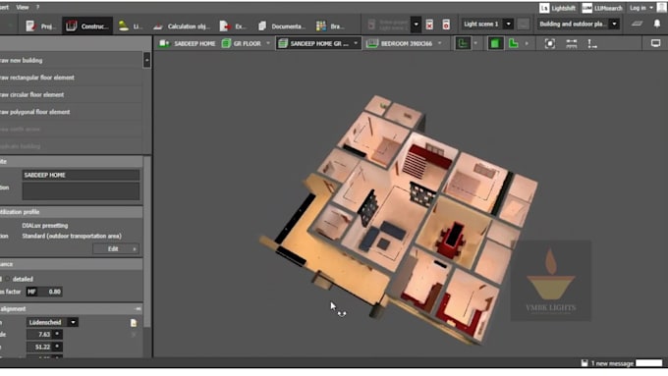Choose Draw new building tool
Viewport: 668px width, 376px height.
[x=71, y=61]
